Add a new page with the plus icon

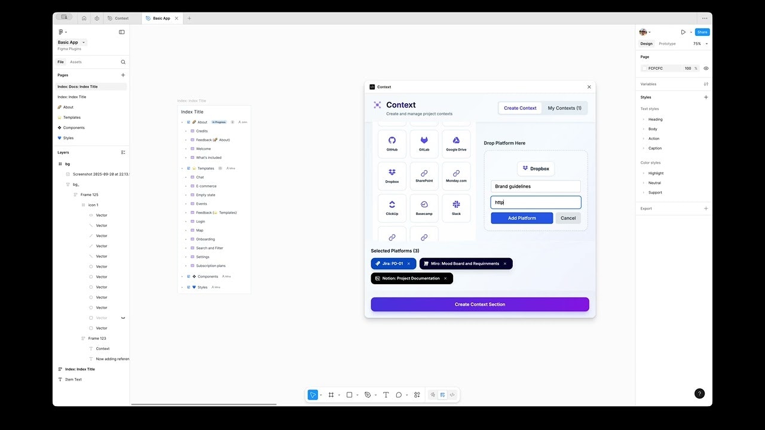click(123, 75)
